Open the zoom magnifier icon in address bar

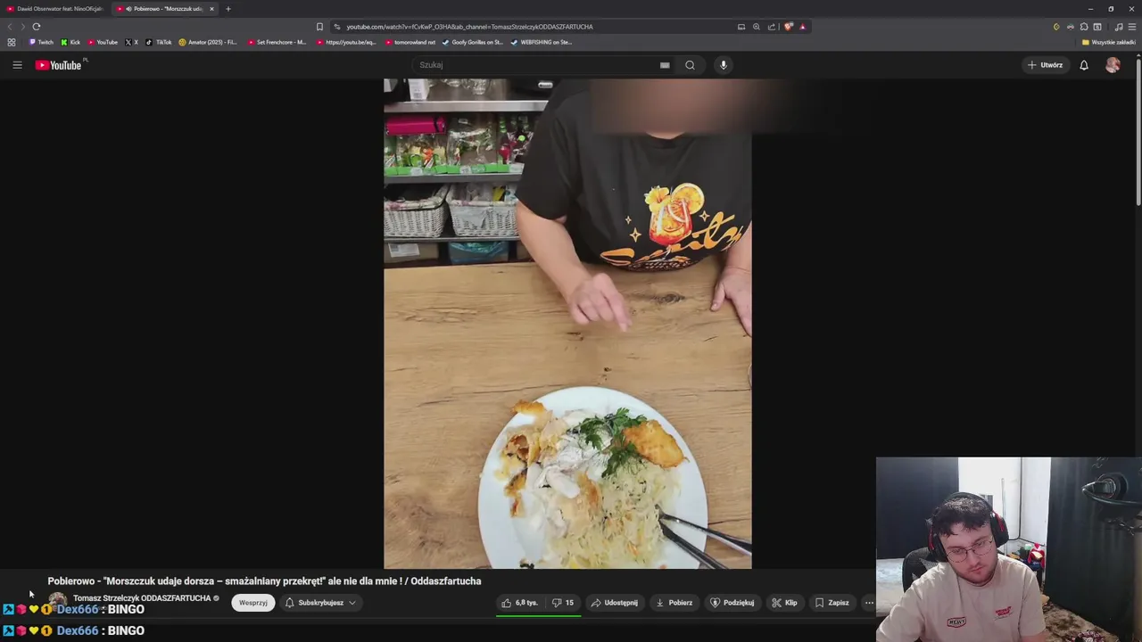point(757,27)
